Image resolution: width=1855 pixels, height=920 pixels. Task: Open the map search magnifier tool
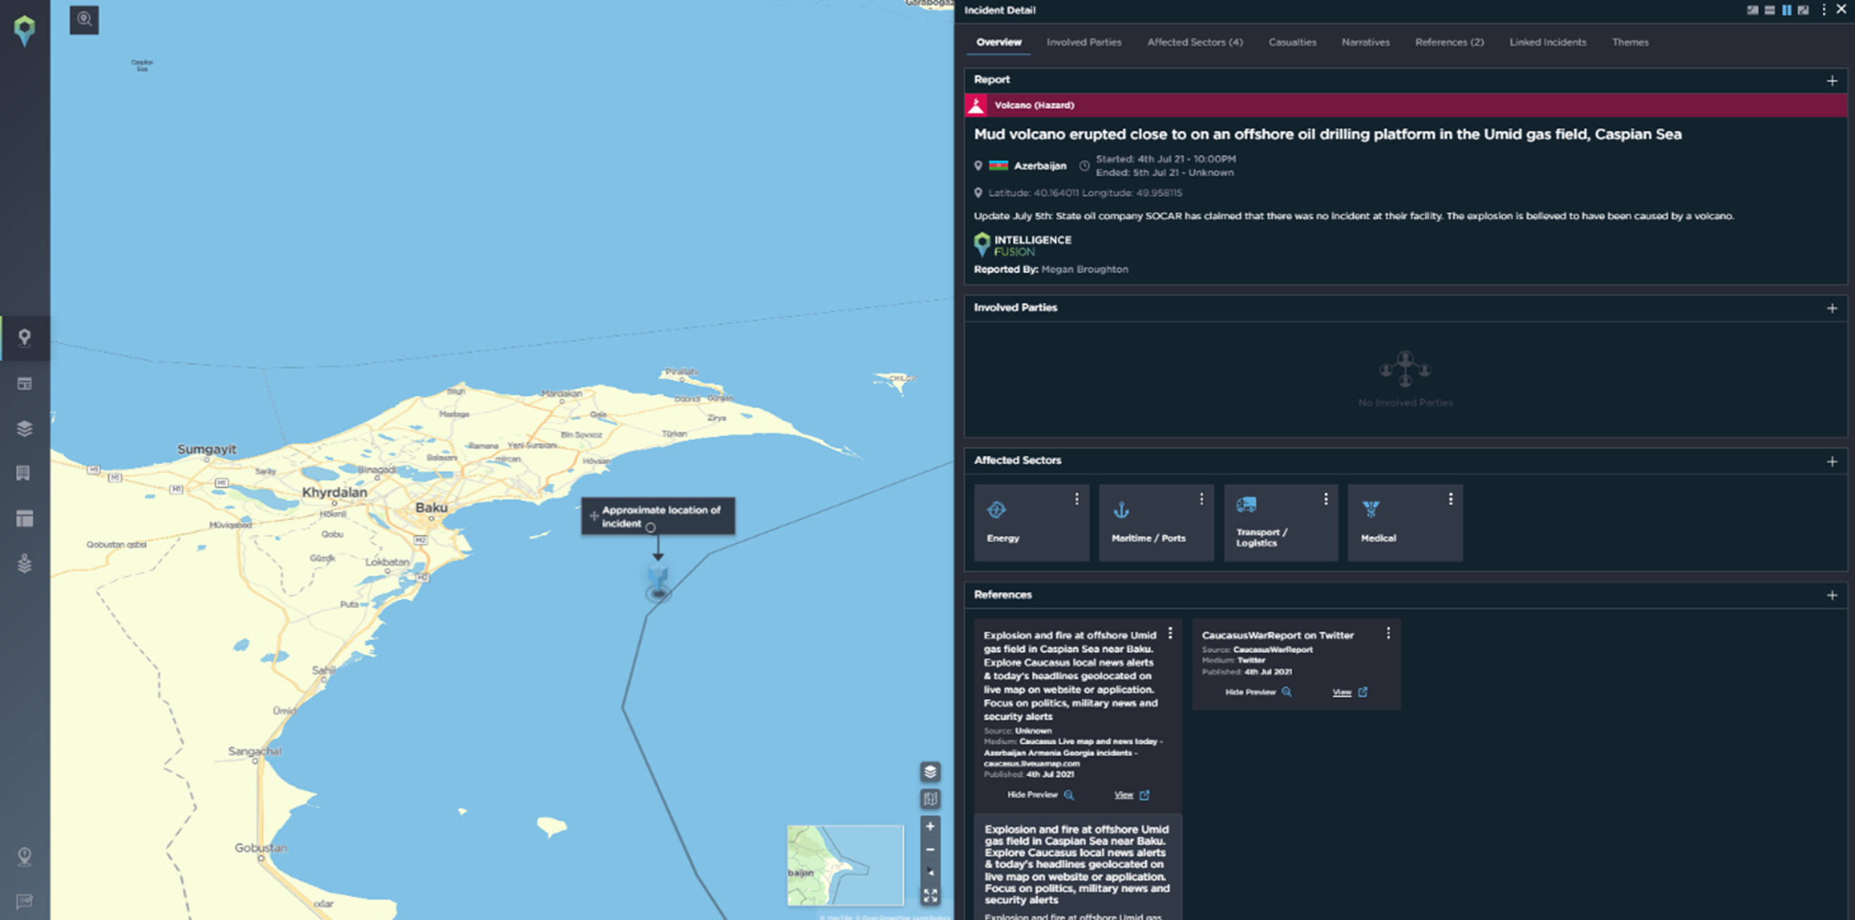84,20
